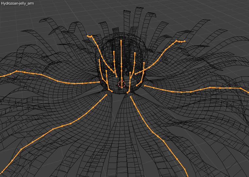249x177 pixels.
Task: Select top joint of bone on bell's left rim
Action: (x=99, y=60)
